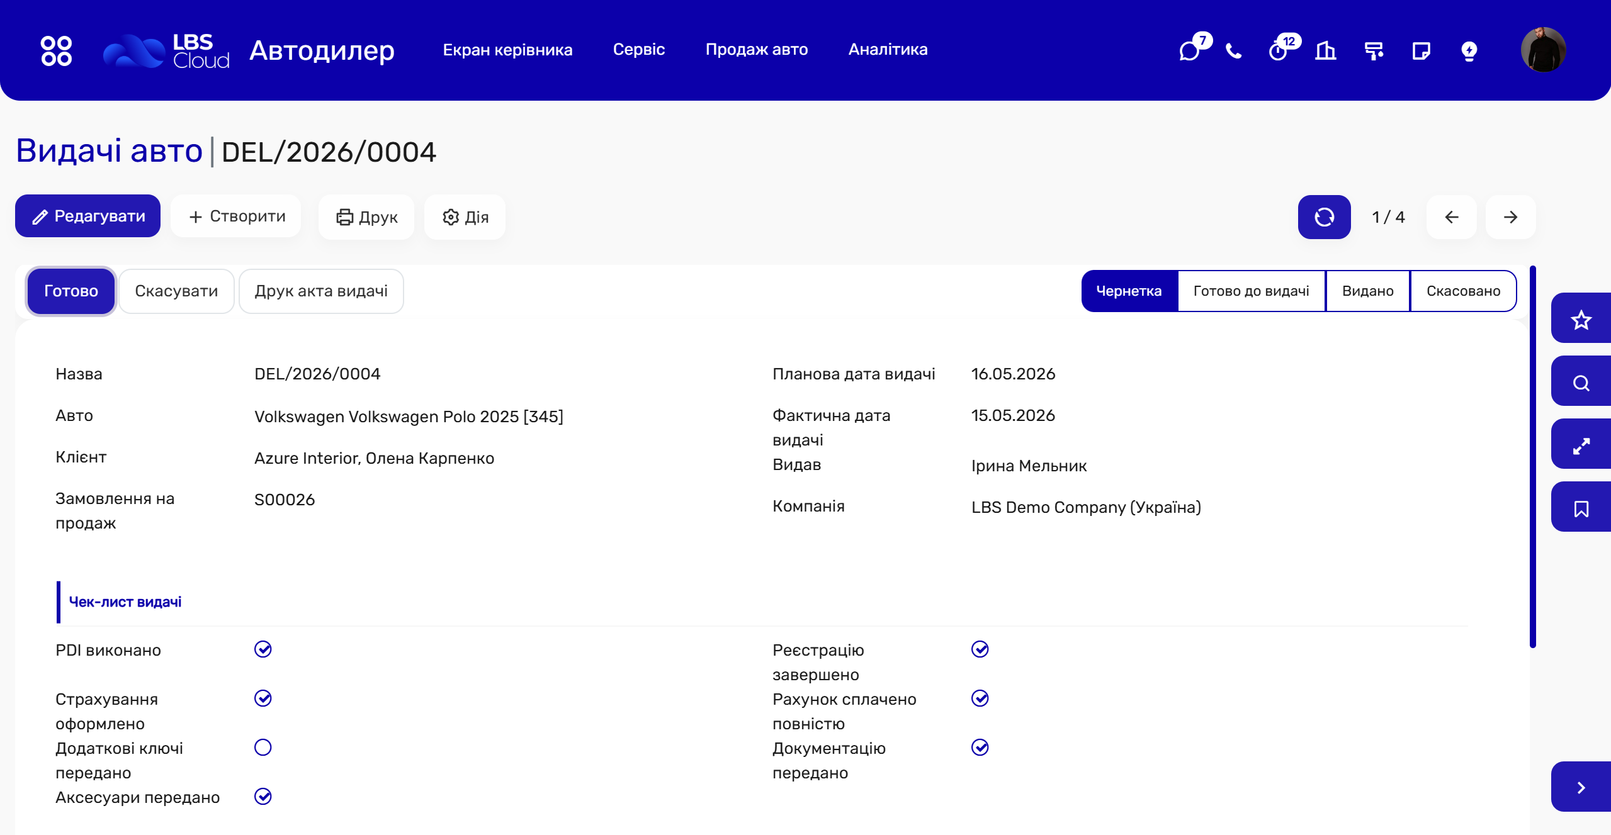
Task: Select the Готово до видачі status stage
Action: pos(1251,291)
